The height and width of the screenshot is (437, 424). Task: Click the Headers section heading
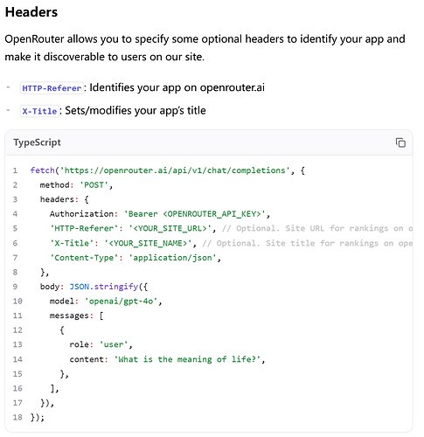point(31,12)
